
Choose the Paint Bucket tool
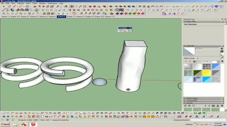pyautogui.click(x=66, y=6)
